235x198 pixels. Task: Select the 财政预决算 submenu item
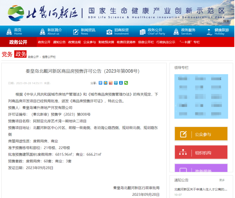106,42
